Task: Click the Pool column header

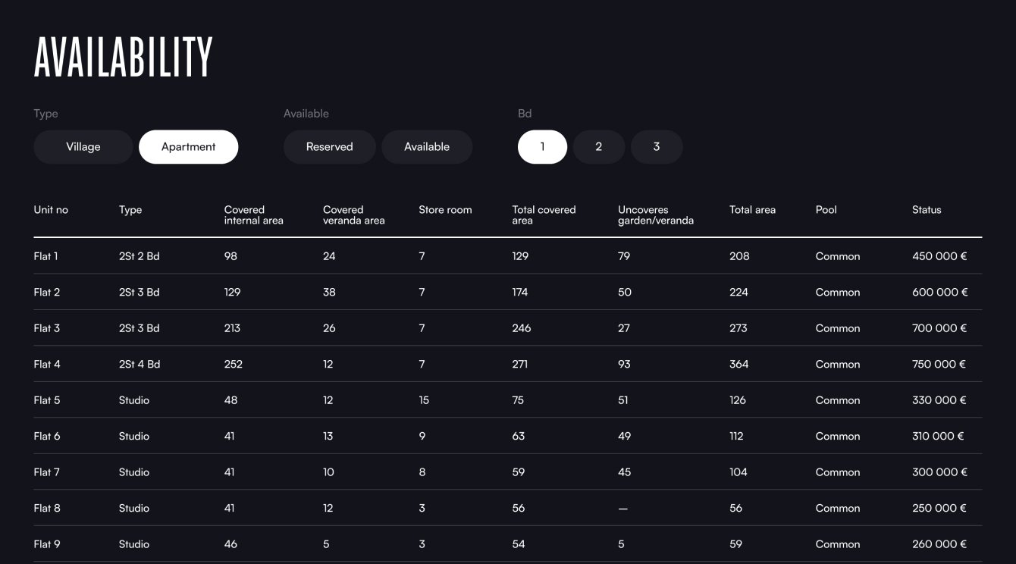Action: (826, 210)
